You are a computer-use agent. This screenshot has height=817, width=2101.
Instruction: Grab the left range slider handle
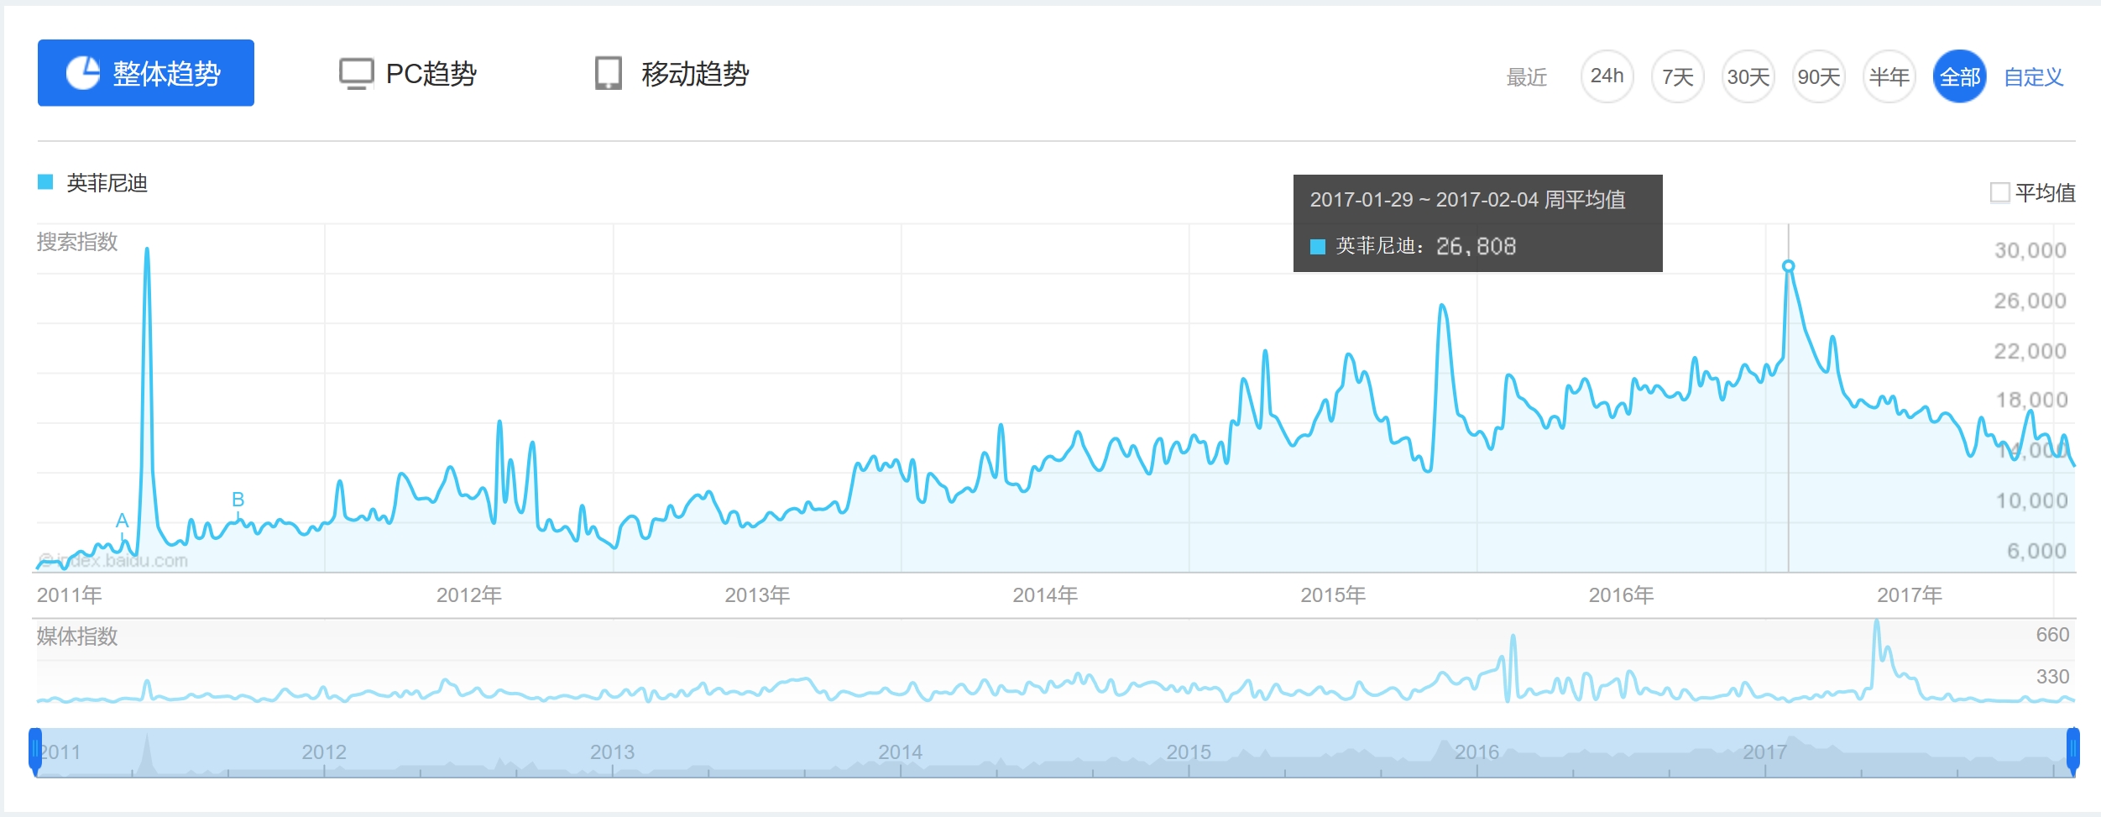click(35, 752)
